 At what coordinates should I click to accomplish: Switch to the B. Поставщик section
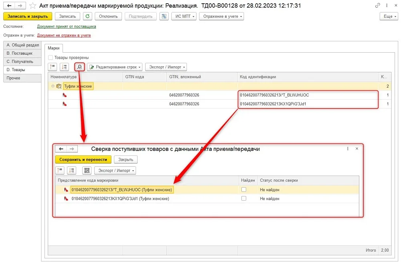click(22, 53)
